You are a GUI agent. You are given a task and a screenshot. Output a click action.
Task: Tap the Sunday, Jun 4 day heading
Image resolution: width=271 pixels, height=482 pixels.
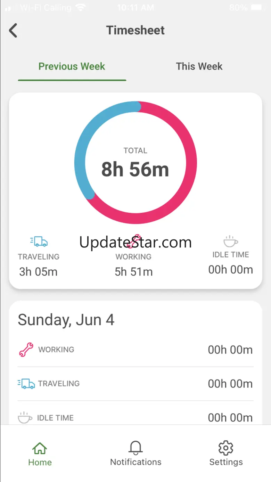coord(66,320)
